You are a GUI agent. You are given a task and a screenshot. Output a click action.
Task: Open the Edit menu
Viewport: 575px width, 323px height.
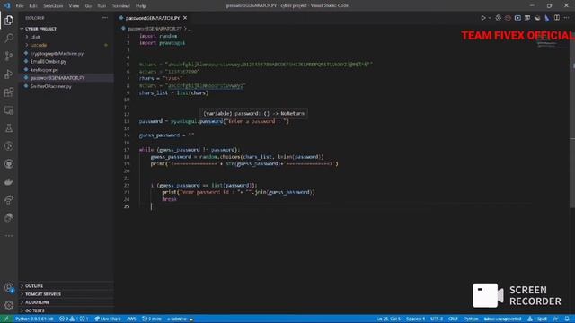33,6
